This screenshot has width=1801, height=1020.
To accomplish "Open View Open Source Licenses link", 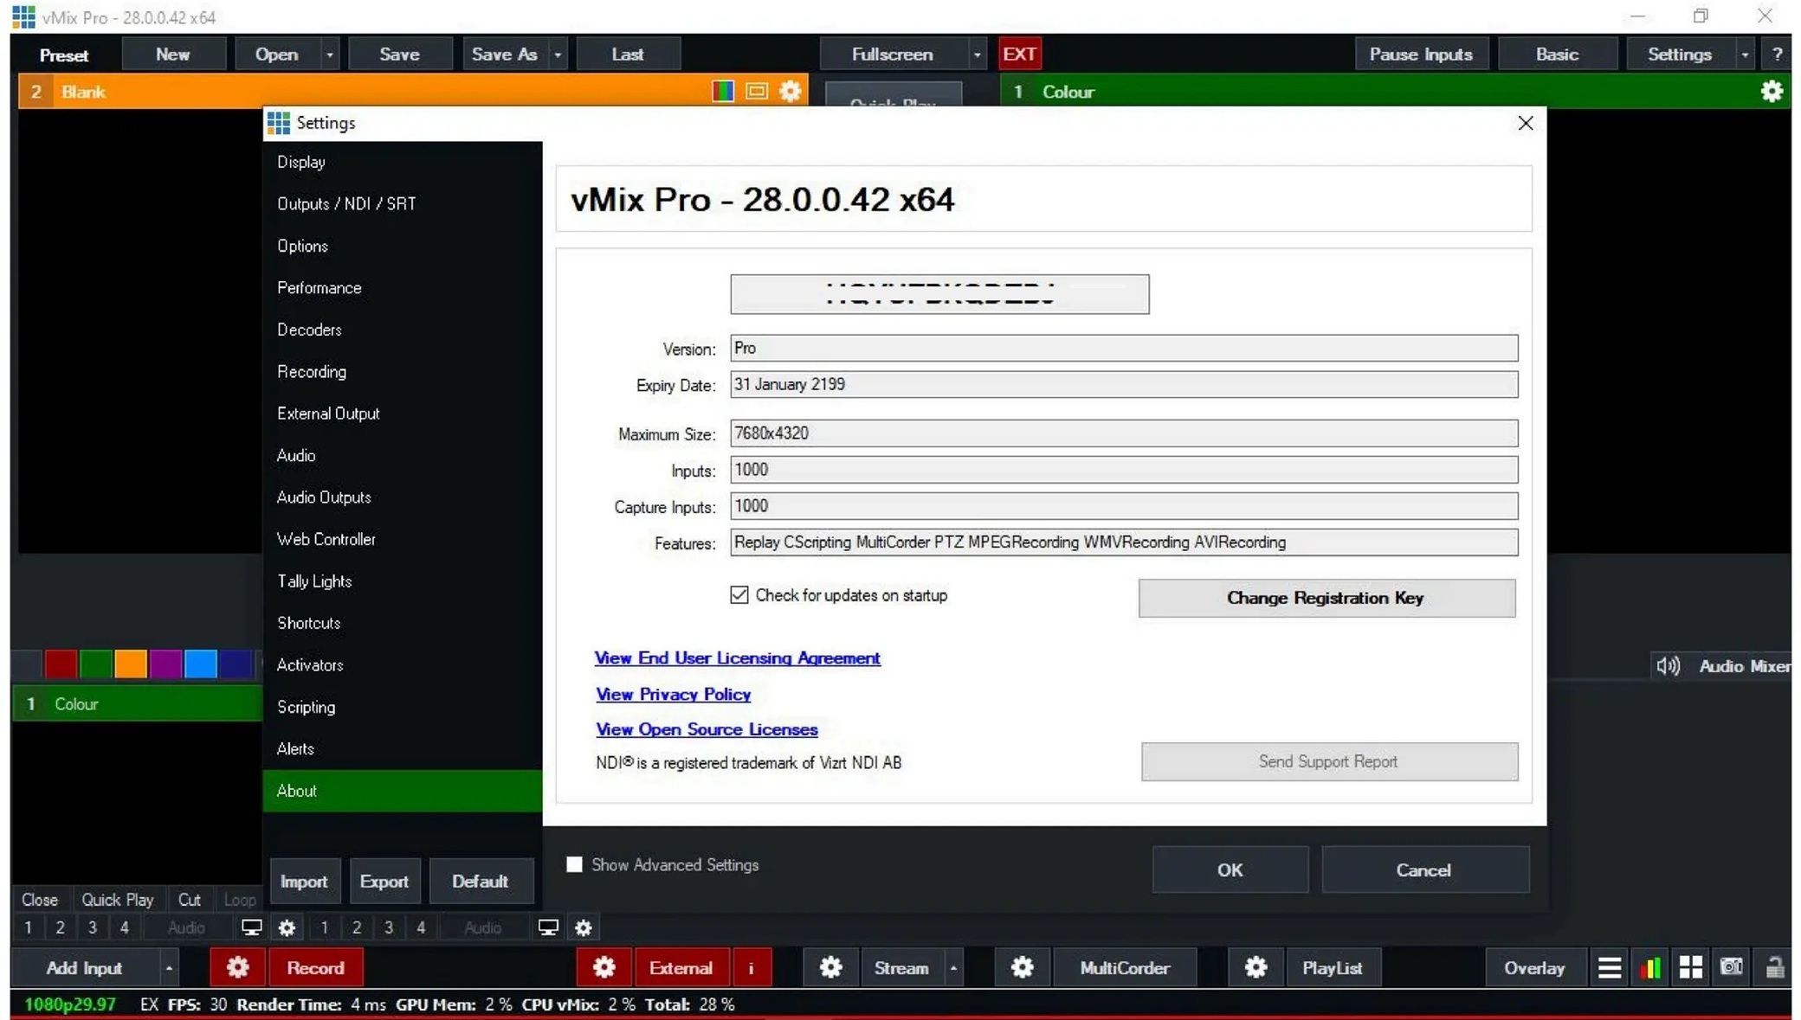I will [x=707, y=729].
